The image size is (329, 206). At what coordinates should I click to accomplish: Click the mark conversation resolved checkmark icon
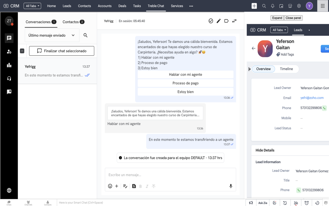point(211,21)
